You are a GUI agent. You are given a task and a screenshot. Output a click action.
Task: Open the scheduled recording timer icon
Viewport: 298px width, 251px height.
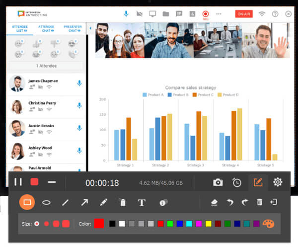[x=237, y=182]
